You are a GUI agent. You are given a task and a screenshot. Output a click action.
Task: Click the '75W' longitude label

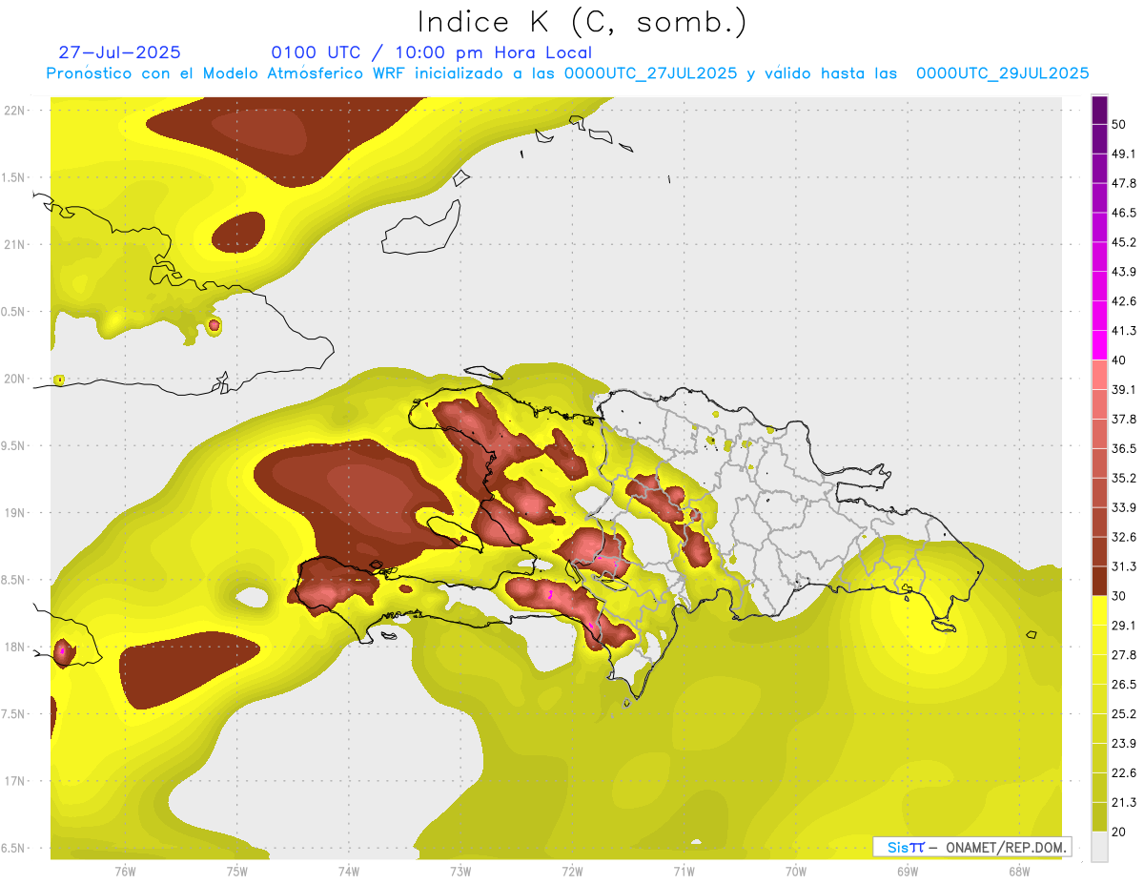236,870
